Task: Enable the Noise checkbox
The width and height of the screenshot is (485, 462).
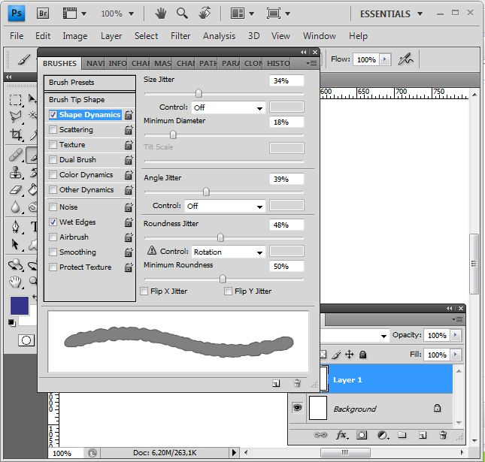Action: point(53,207)
